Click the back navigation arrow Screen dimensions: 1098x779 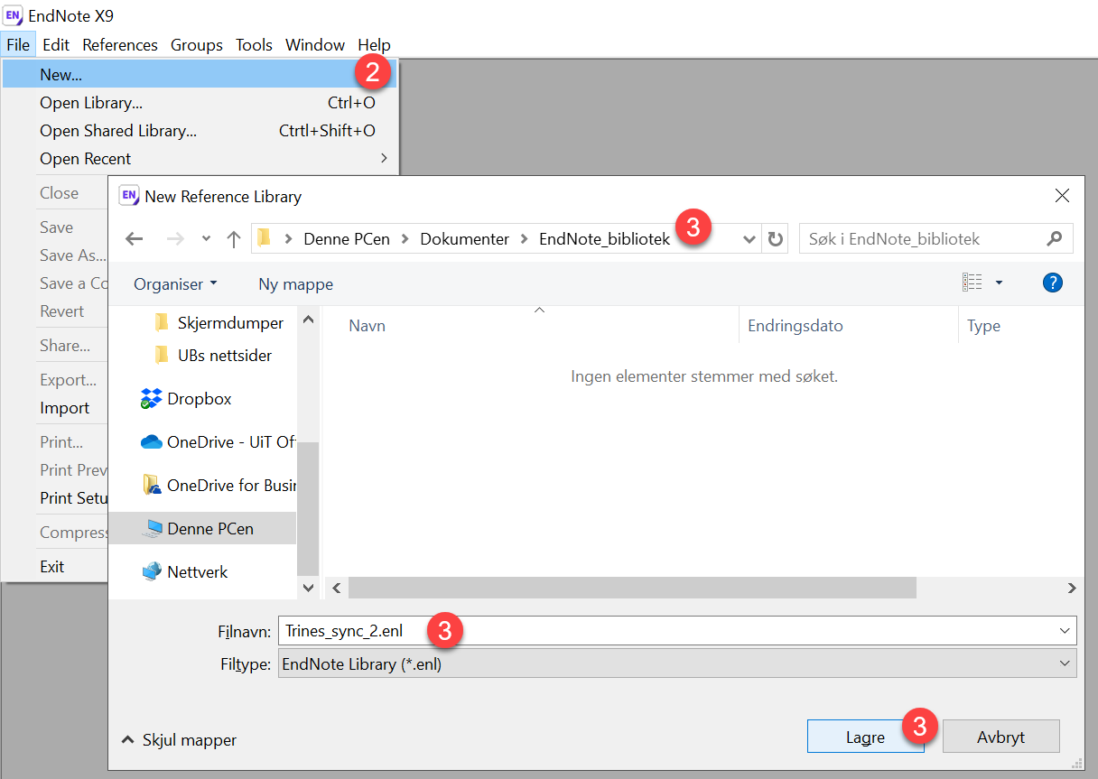(x=135, y=239)
